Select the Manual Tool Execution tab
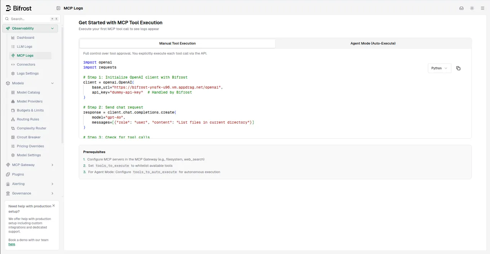The width and height of the screenshot is (490, 254). click(x=178, y=44)
